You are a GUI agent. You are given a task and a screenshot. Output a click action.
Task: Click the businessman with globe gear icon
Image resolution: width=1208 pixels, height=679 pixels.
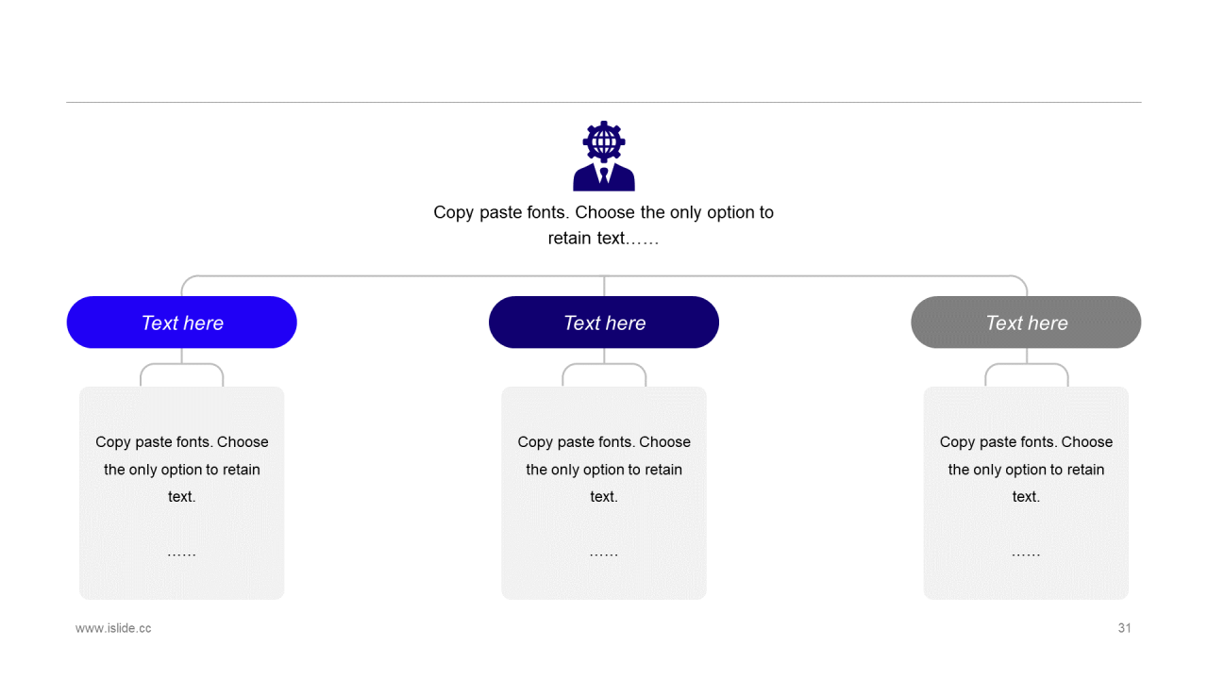point(604,156)
